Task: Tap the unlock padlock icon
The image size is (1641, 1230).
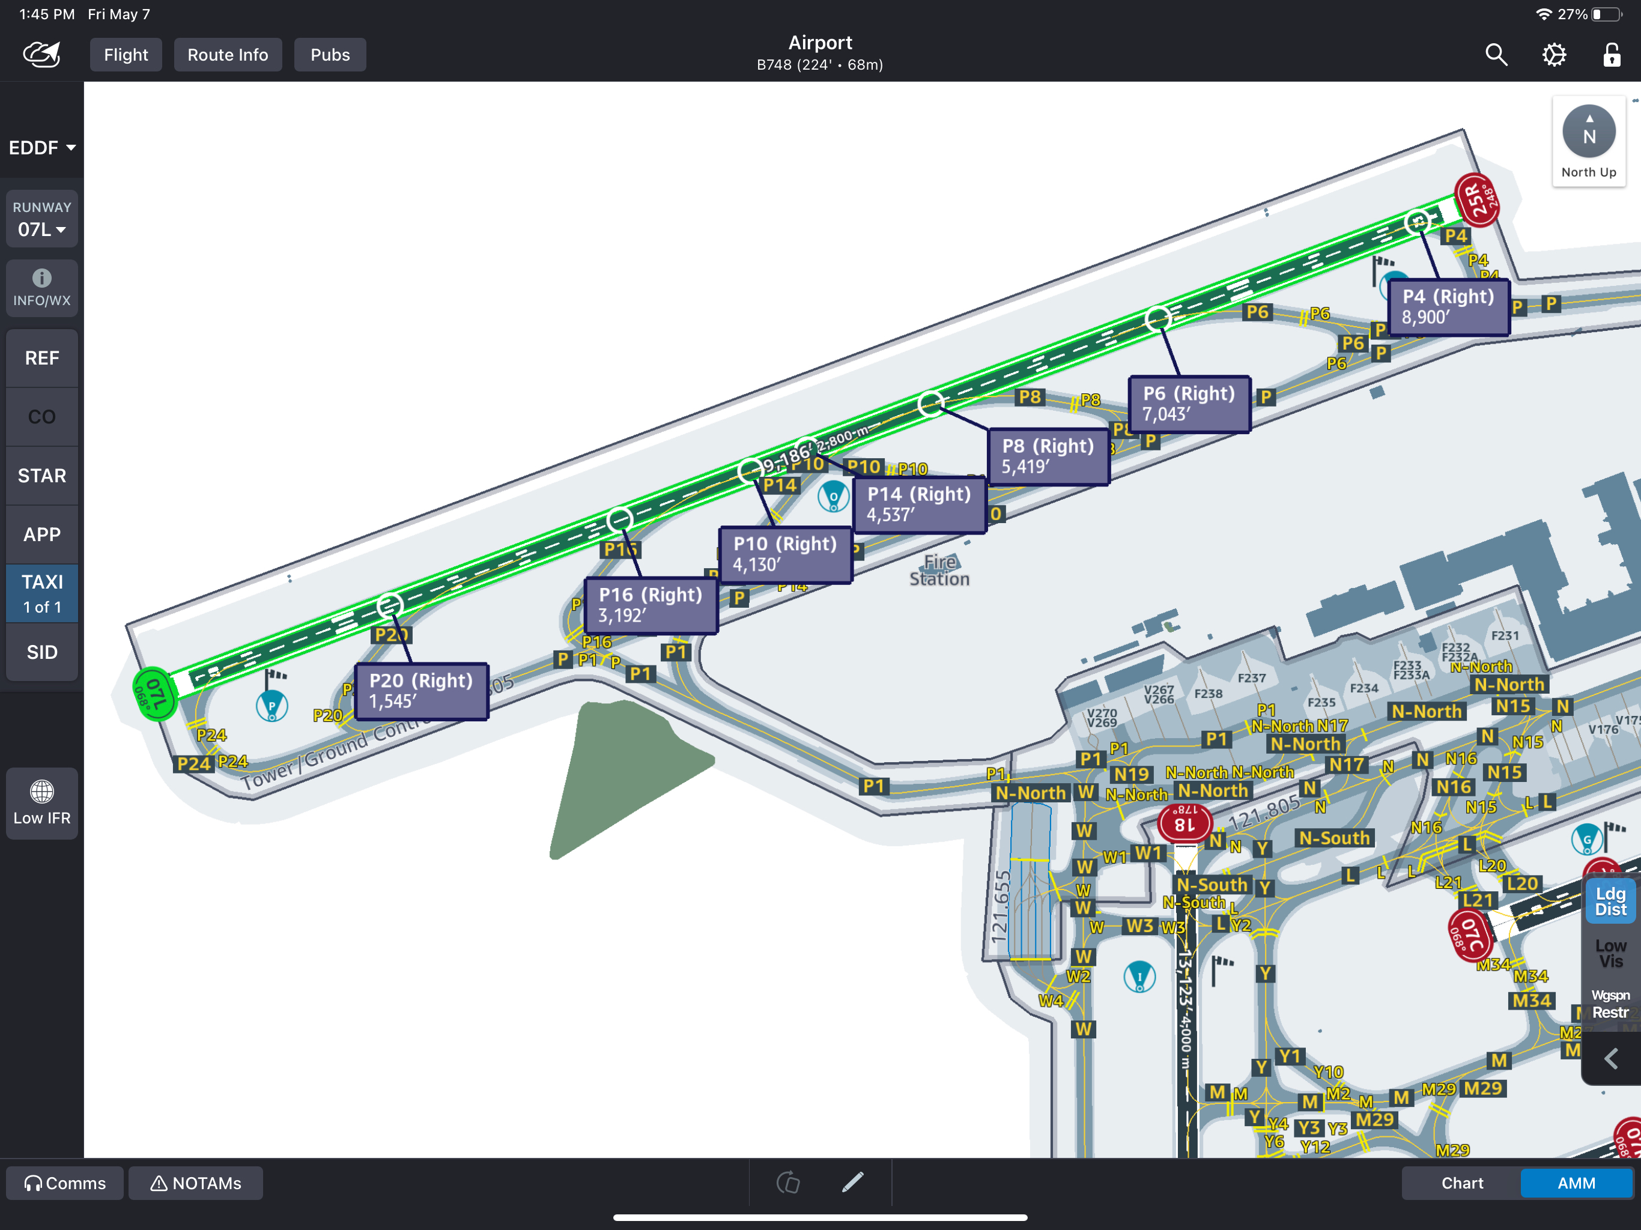Action: click(1612, 55)
